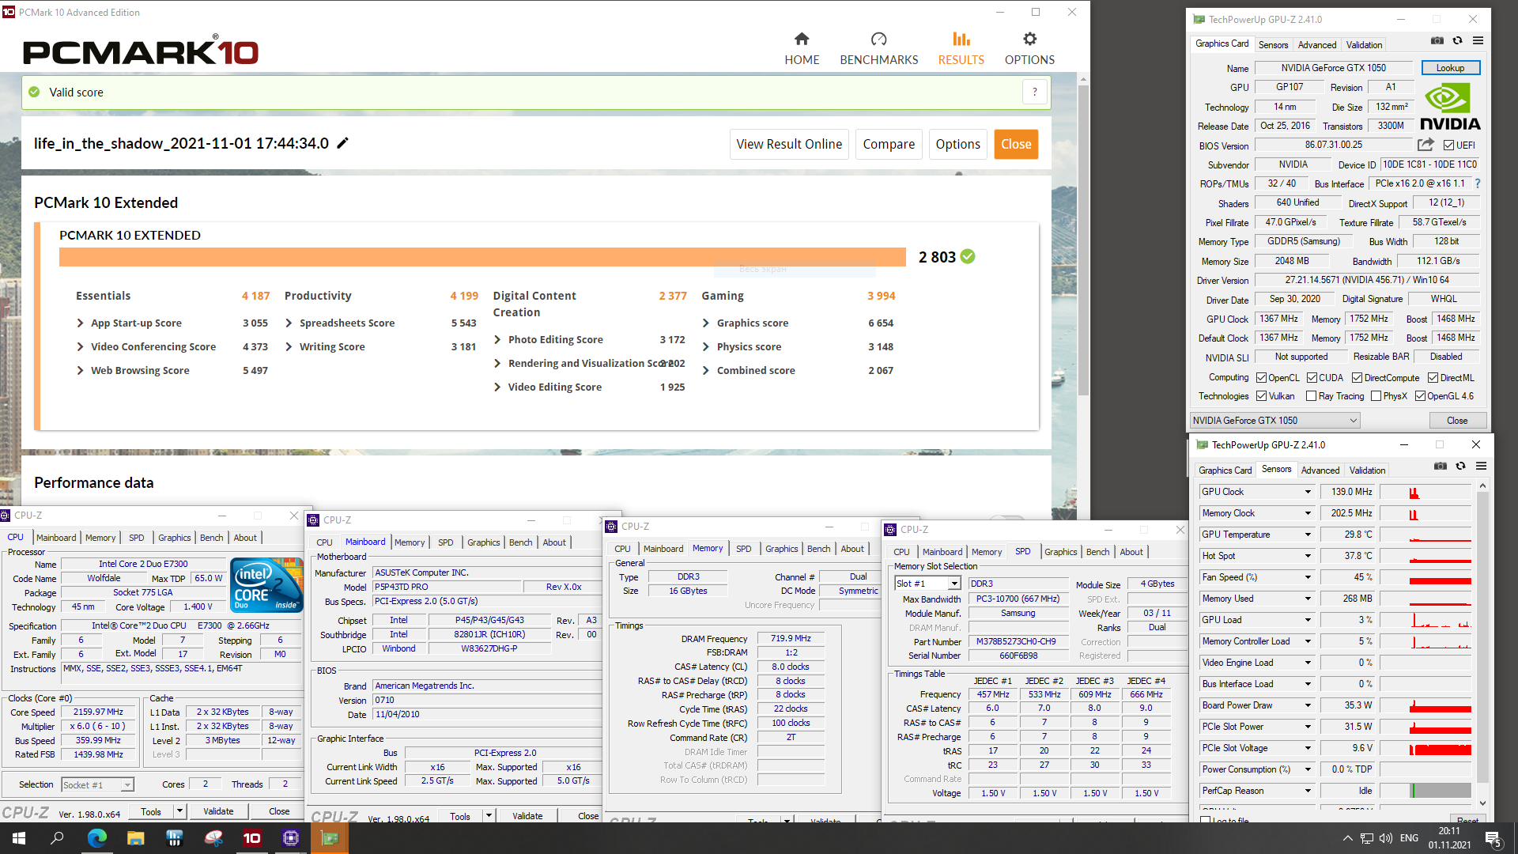Screen dimensions: 1518x854
Task: Expand Graphics score details
Action: click(706, 323)
